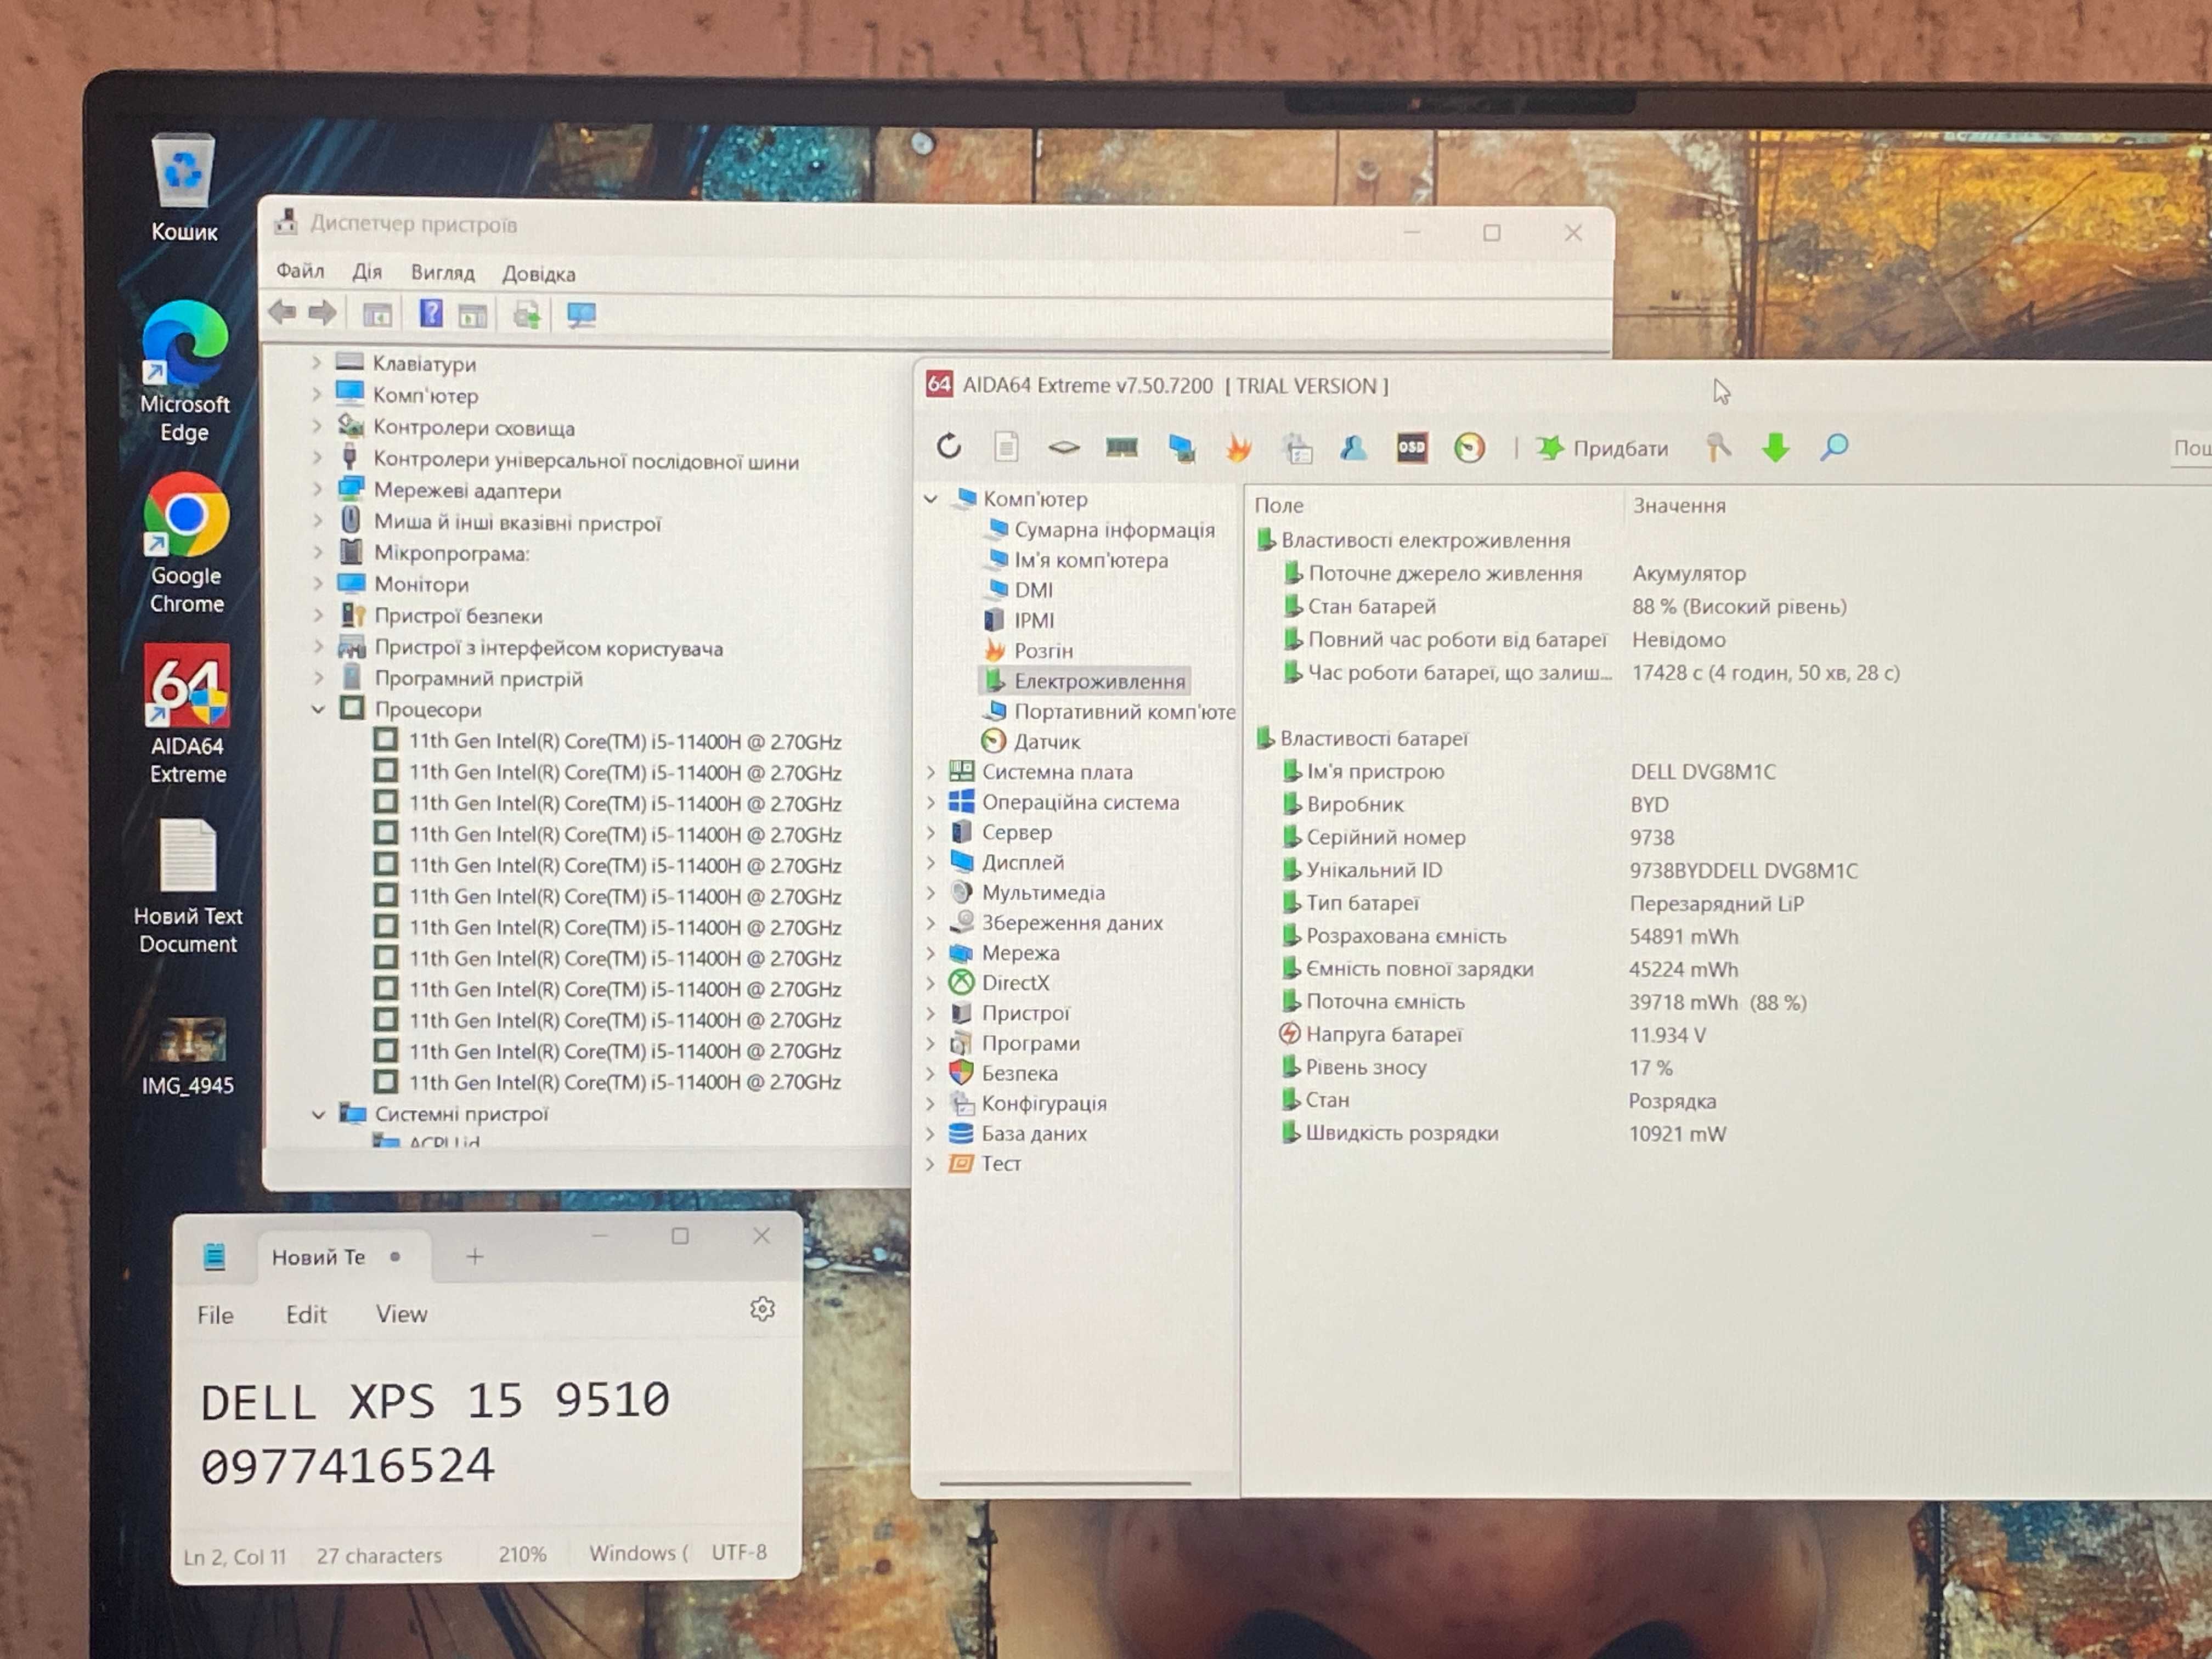Click the 210% zoom level in Notepad status bar
This screenshot has width=2212, height=1659.
point(522,1554)
